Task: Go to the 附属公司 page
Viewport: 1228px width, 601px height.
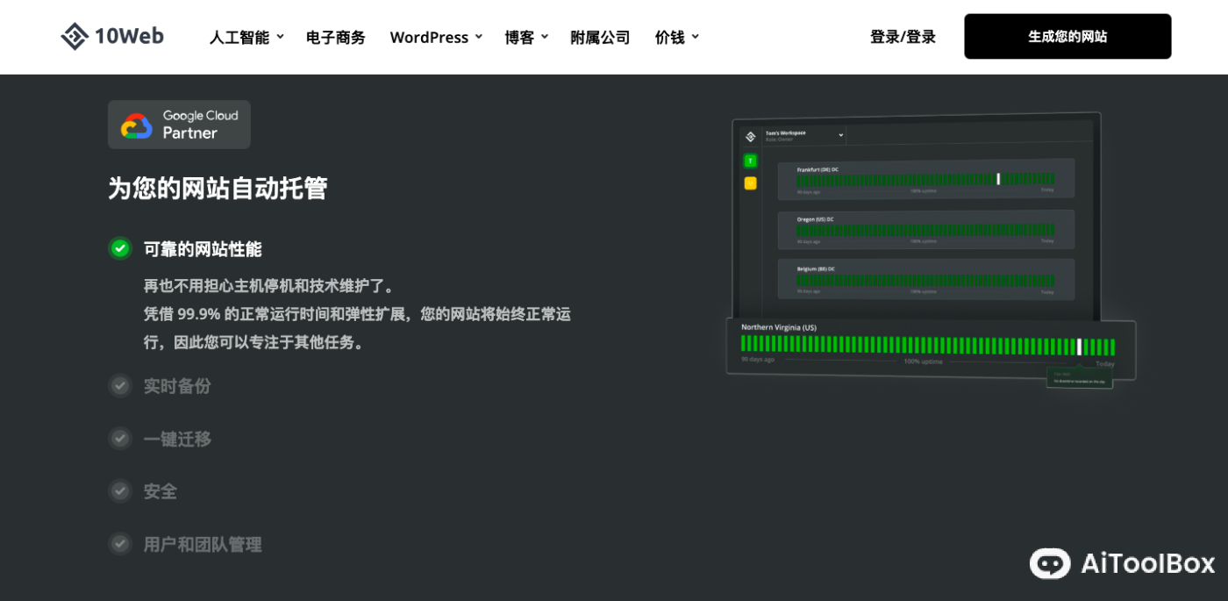Action: [600, 37]
